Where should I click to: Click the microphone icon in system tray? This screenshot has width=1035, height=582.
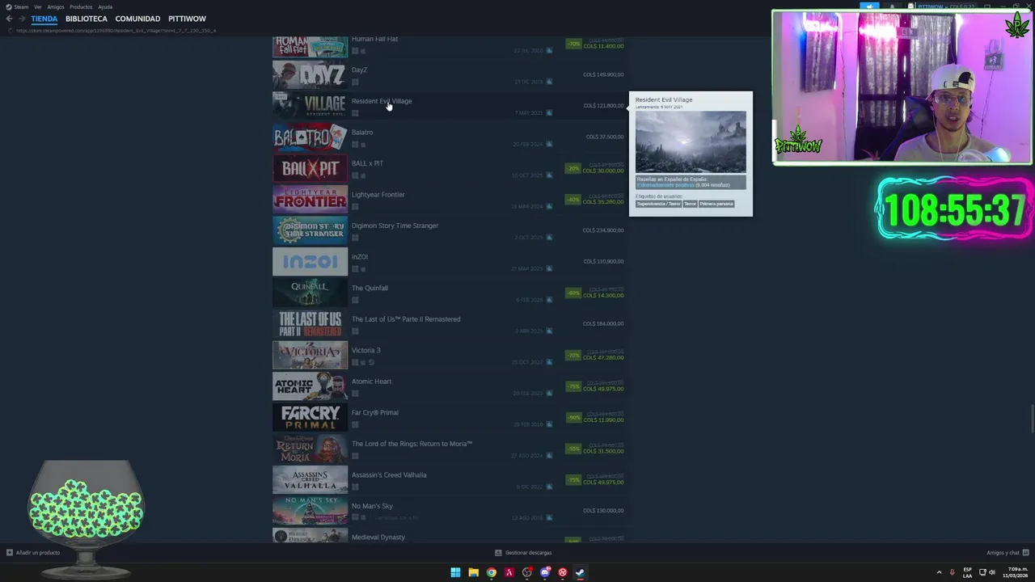click(952, 572)
